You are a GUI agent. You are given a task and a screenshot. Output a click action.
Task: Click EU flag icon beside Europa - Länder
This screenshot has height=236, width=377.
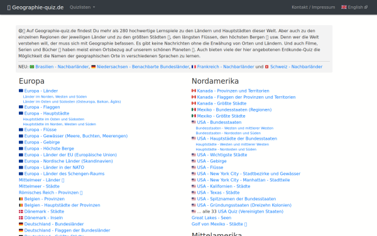point(21,91)
